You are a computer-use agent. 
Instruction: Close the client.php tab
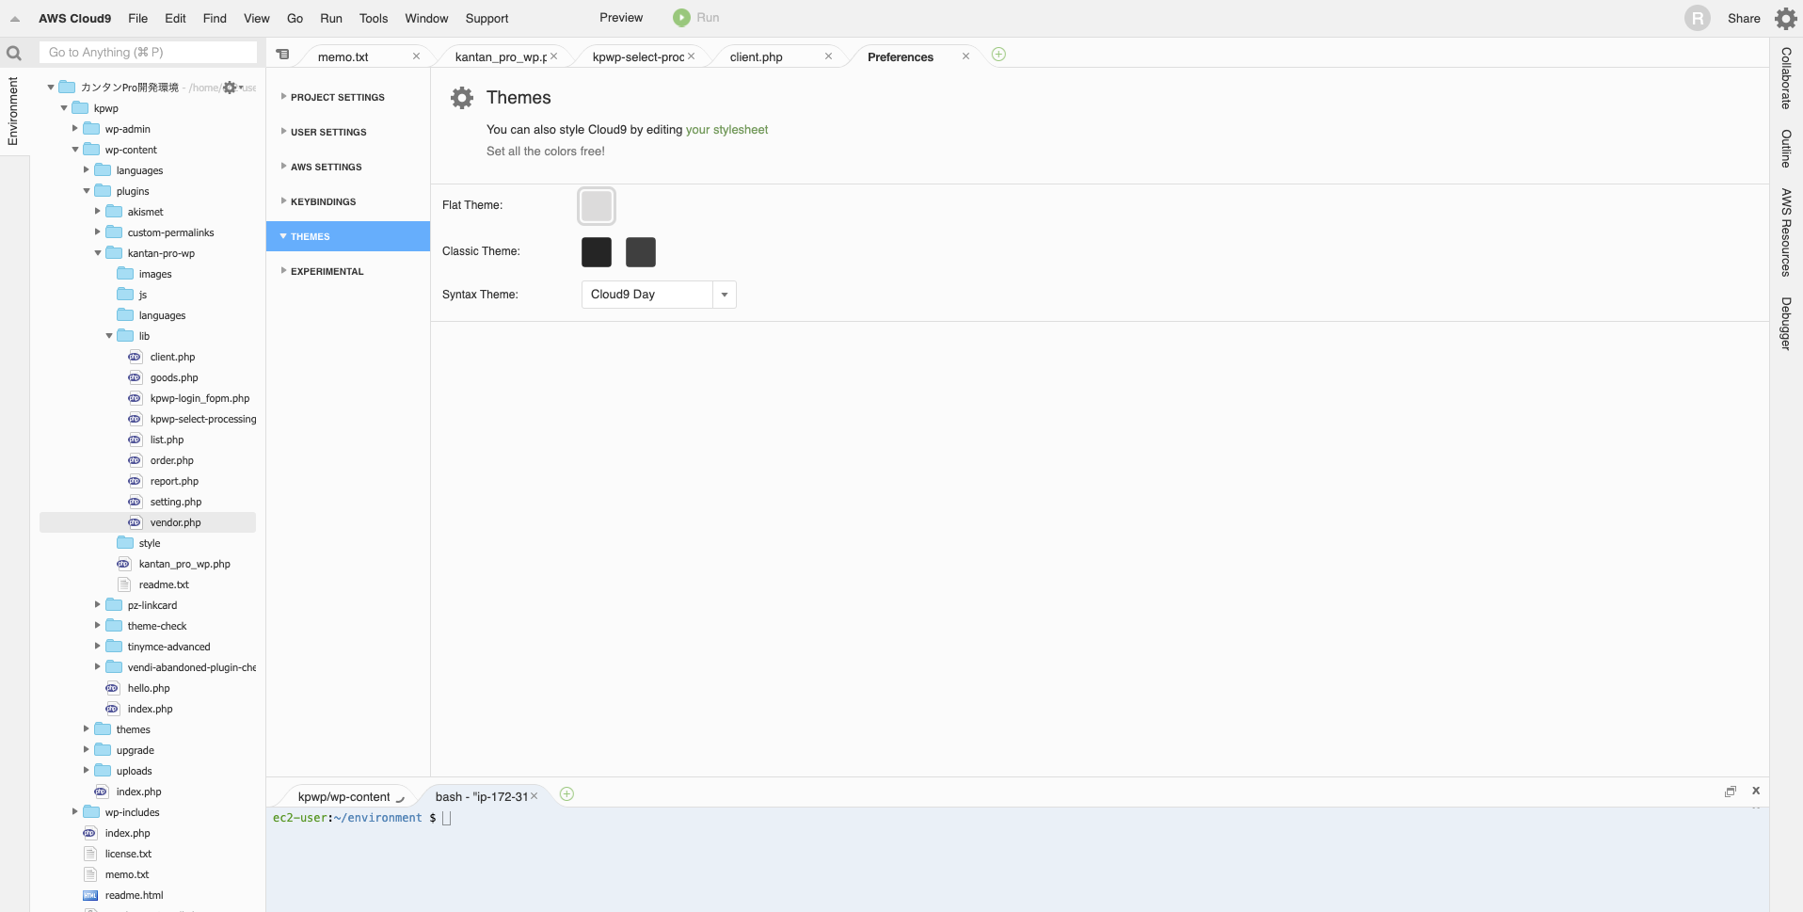[828, 56]
